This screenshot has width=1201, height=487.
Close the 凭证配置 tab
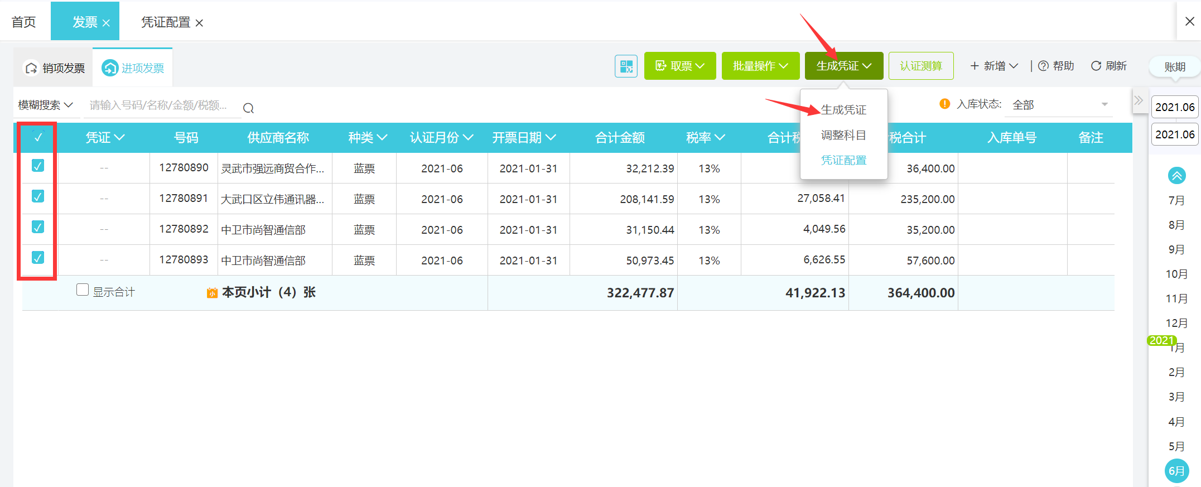coord(199,23)
